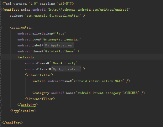Click the xml version "1.0" value
163x127 pixels.
pyautogui.click(x=33, y=4)
